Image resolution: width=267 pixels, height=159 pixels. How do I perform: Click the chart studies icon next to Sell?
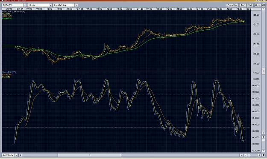(x=256, y=5)
